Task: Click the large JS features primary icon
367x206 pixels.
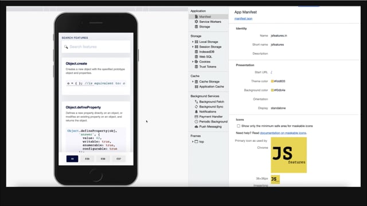Action: click(289, 155)
